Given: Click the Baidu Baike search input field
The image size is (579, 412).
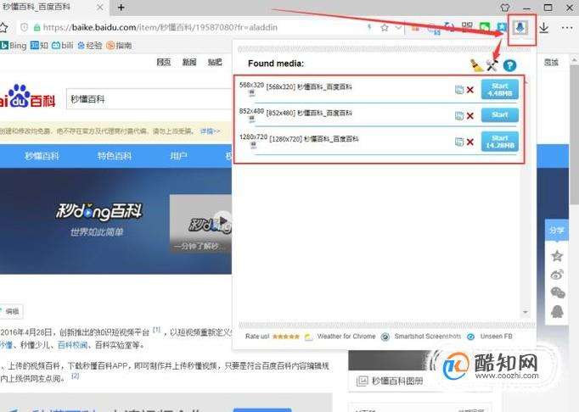Looking at the screenshot, I should click(149, 99).
